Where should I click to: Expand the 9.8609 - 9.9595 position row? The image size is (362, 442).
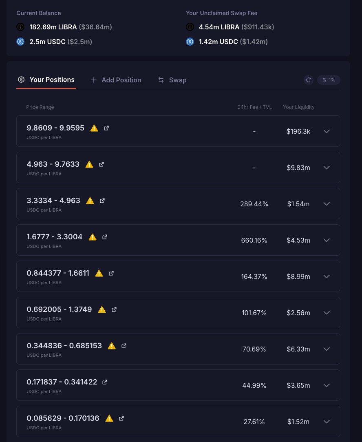(327, 131)
